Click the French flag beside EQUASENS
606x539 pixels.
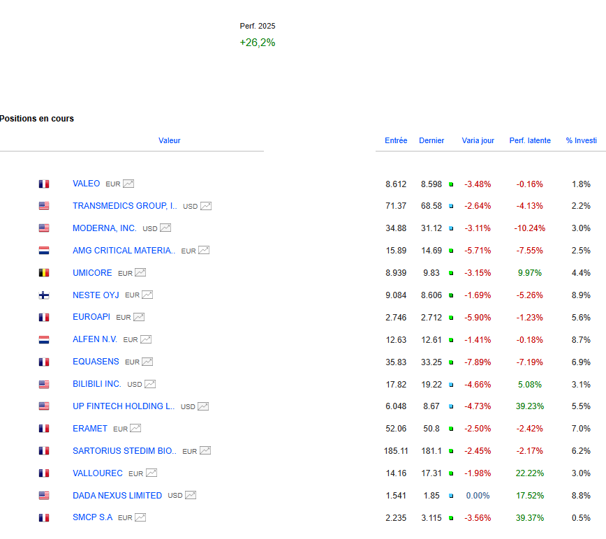pos(44,362)
